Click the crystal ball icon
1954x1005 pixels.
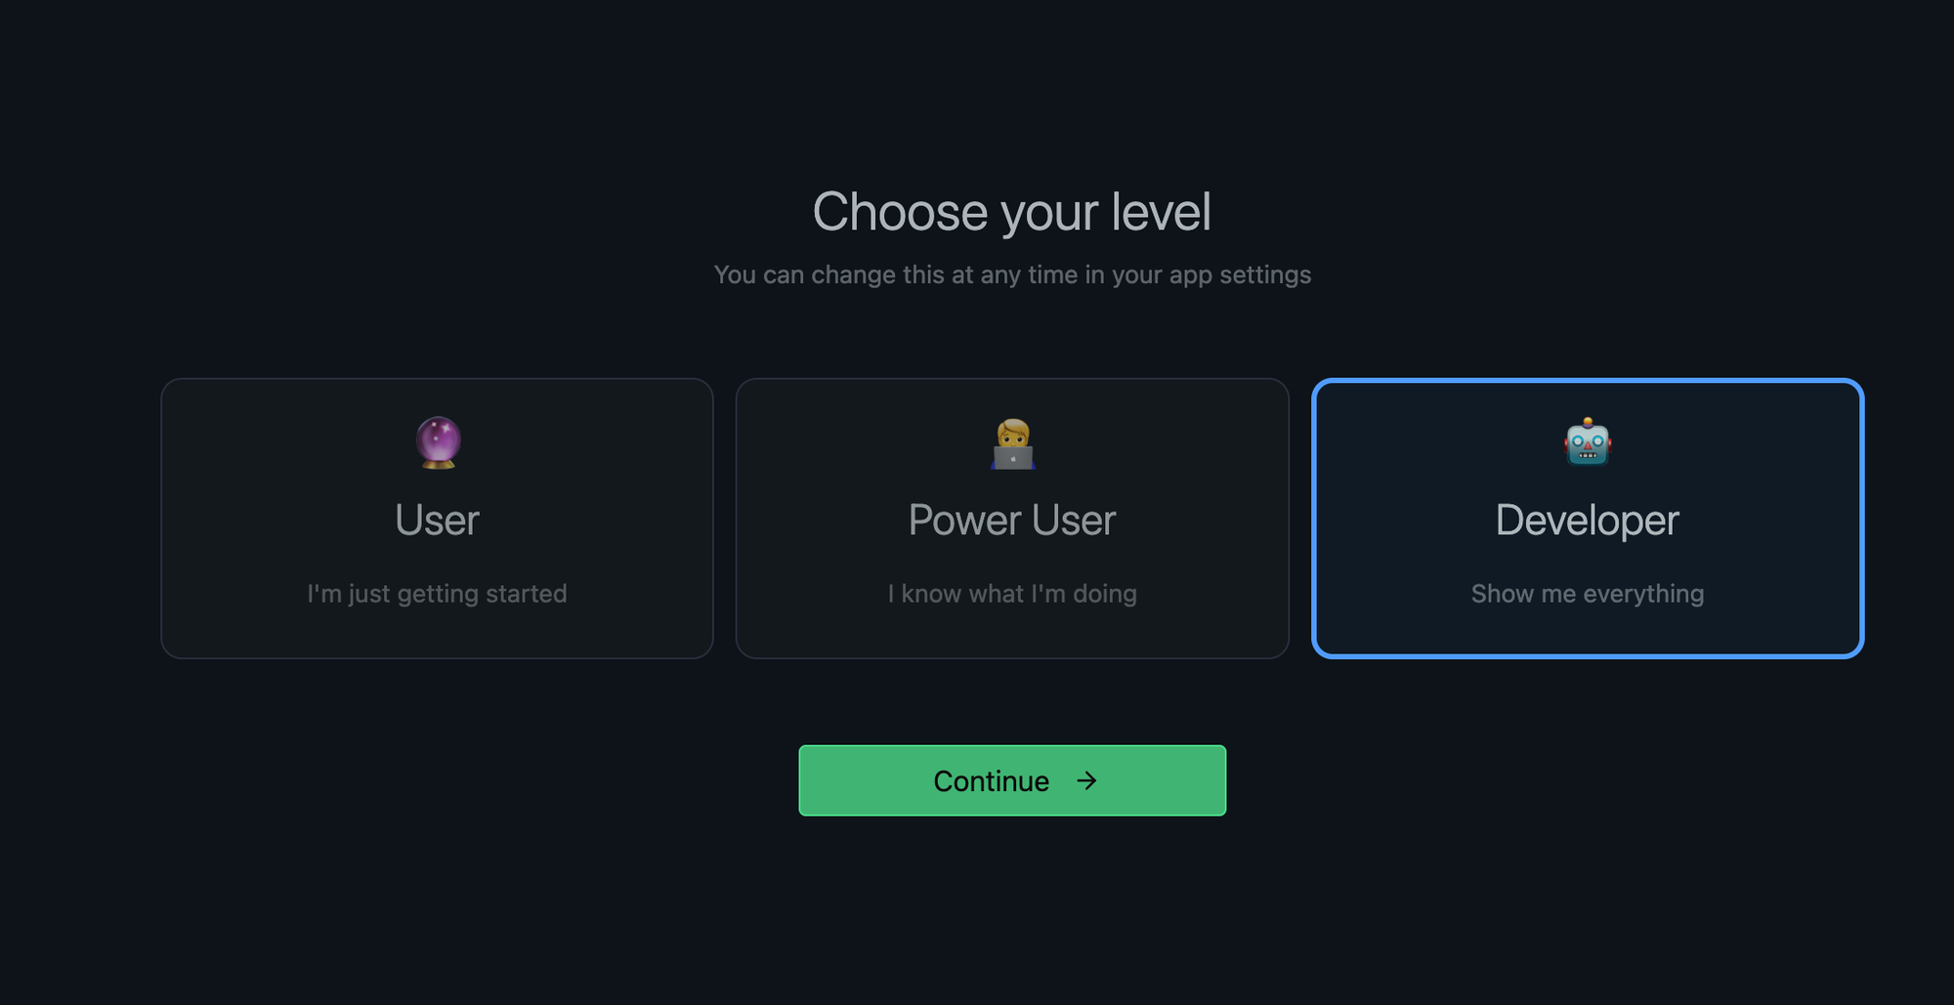coord(438,443)
